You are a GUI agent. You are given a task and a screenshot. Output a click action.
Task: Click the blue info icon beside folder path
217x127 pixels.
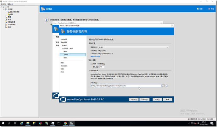(167, 86)
